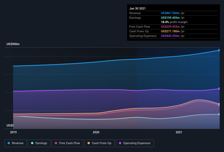Toggle the Free Cash Flow legend button

pyautogui.click(x=67, y=143)
